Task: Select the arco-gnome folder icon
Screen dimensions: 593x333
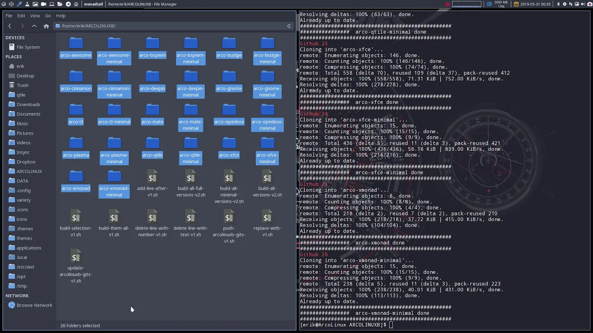Action: tap(229, 77)
